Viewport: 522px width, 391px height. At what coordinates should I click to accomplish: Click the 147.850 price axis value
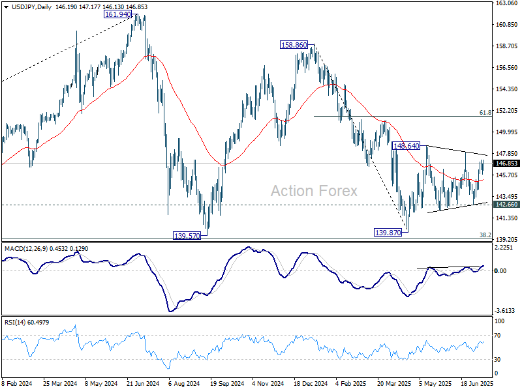point(506,154)
